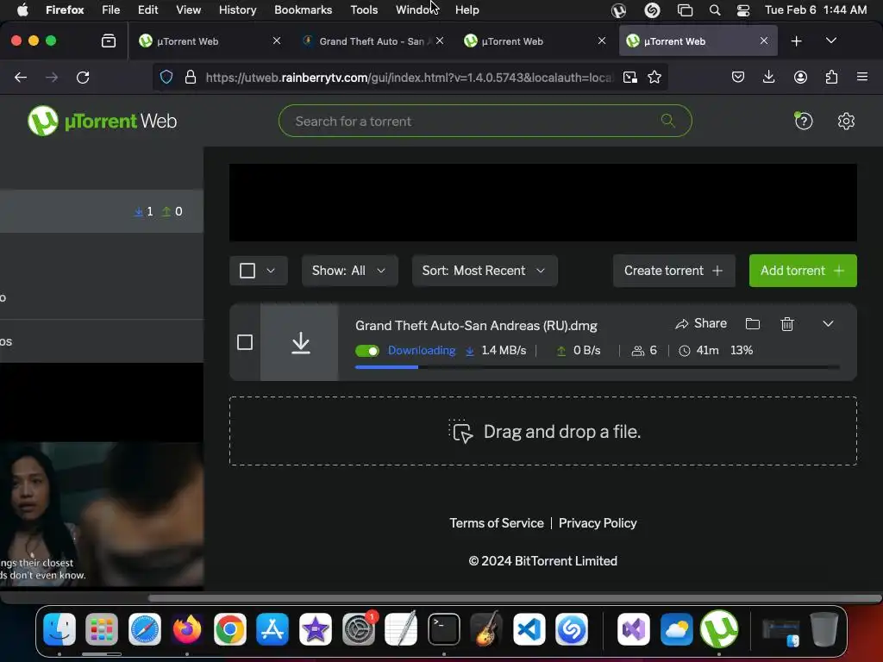Open Firefox account icon
Viewport: 883px width, 662px height.
tap(800, 77)
